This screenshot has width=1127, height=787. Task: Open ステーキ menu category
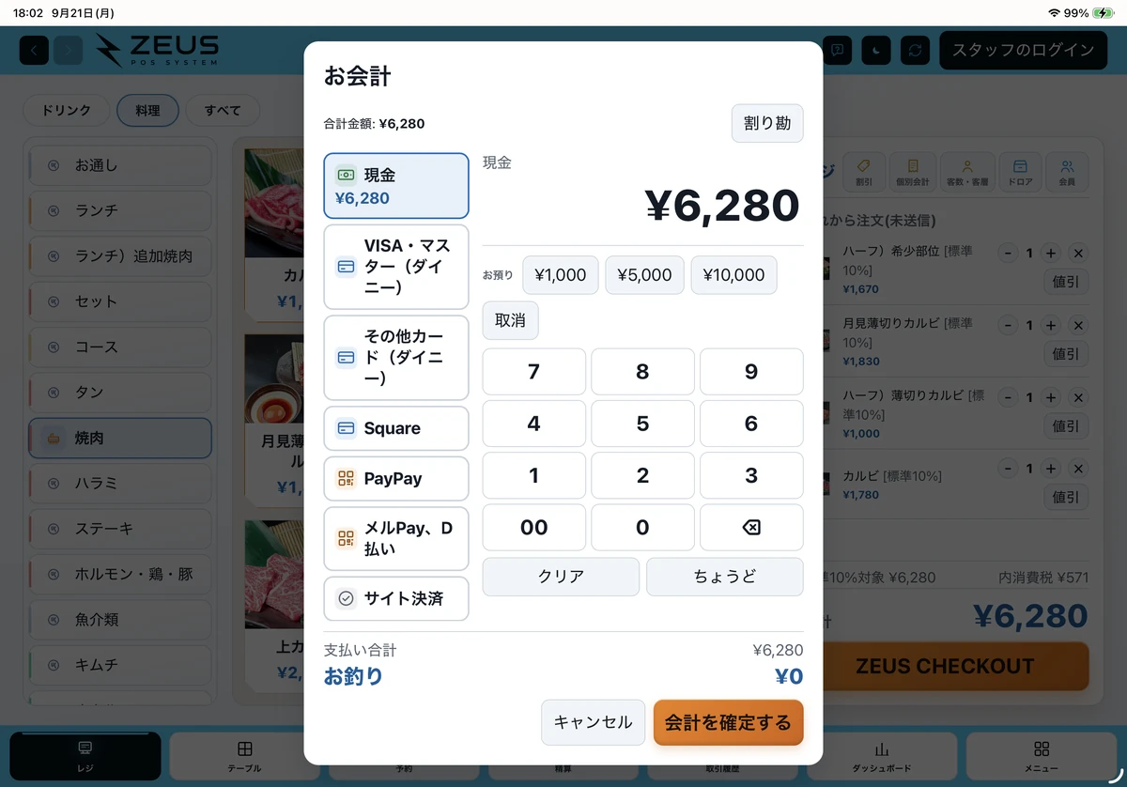click(120, 529)
